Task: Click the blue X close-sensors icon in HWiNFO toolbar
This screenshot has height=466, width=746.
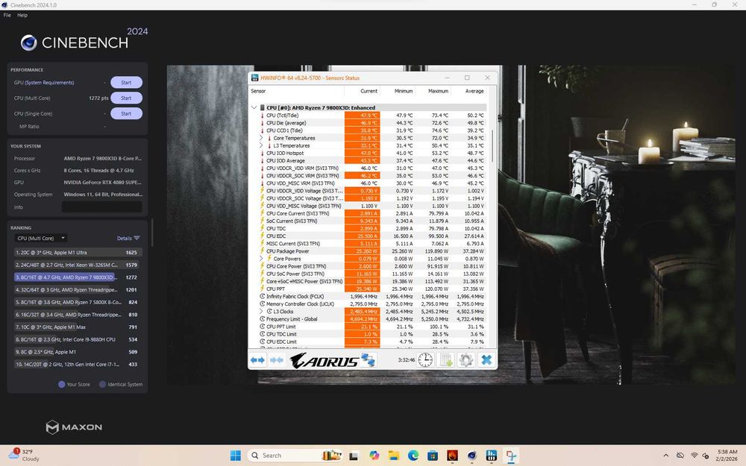Action: tap(486, 360)
